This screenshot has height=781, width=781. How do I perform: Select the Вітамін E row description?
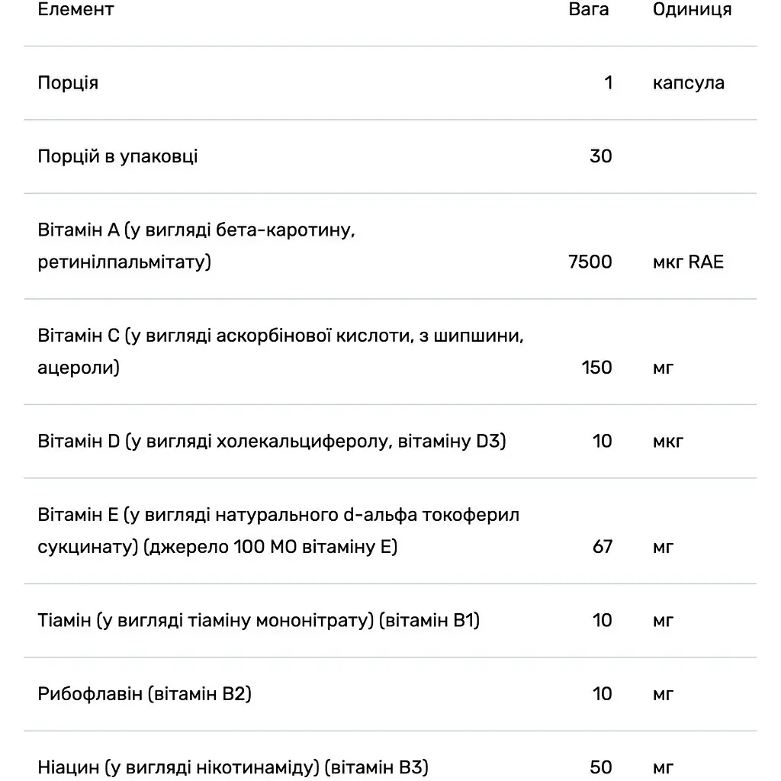click(x=278, y=531)
